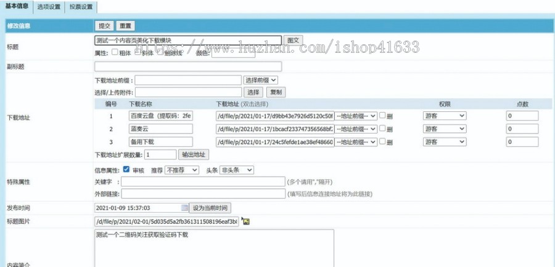This screenshot has width=555, height=267.
Task: Open 地址前缀 dropdown in 备用下载 row
Action: click(356, 142)
